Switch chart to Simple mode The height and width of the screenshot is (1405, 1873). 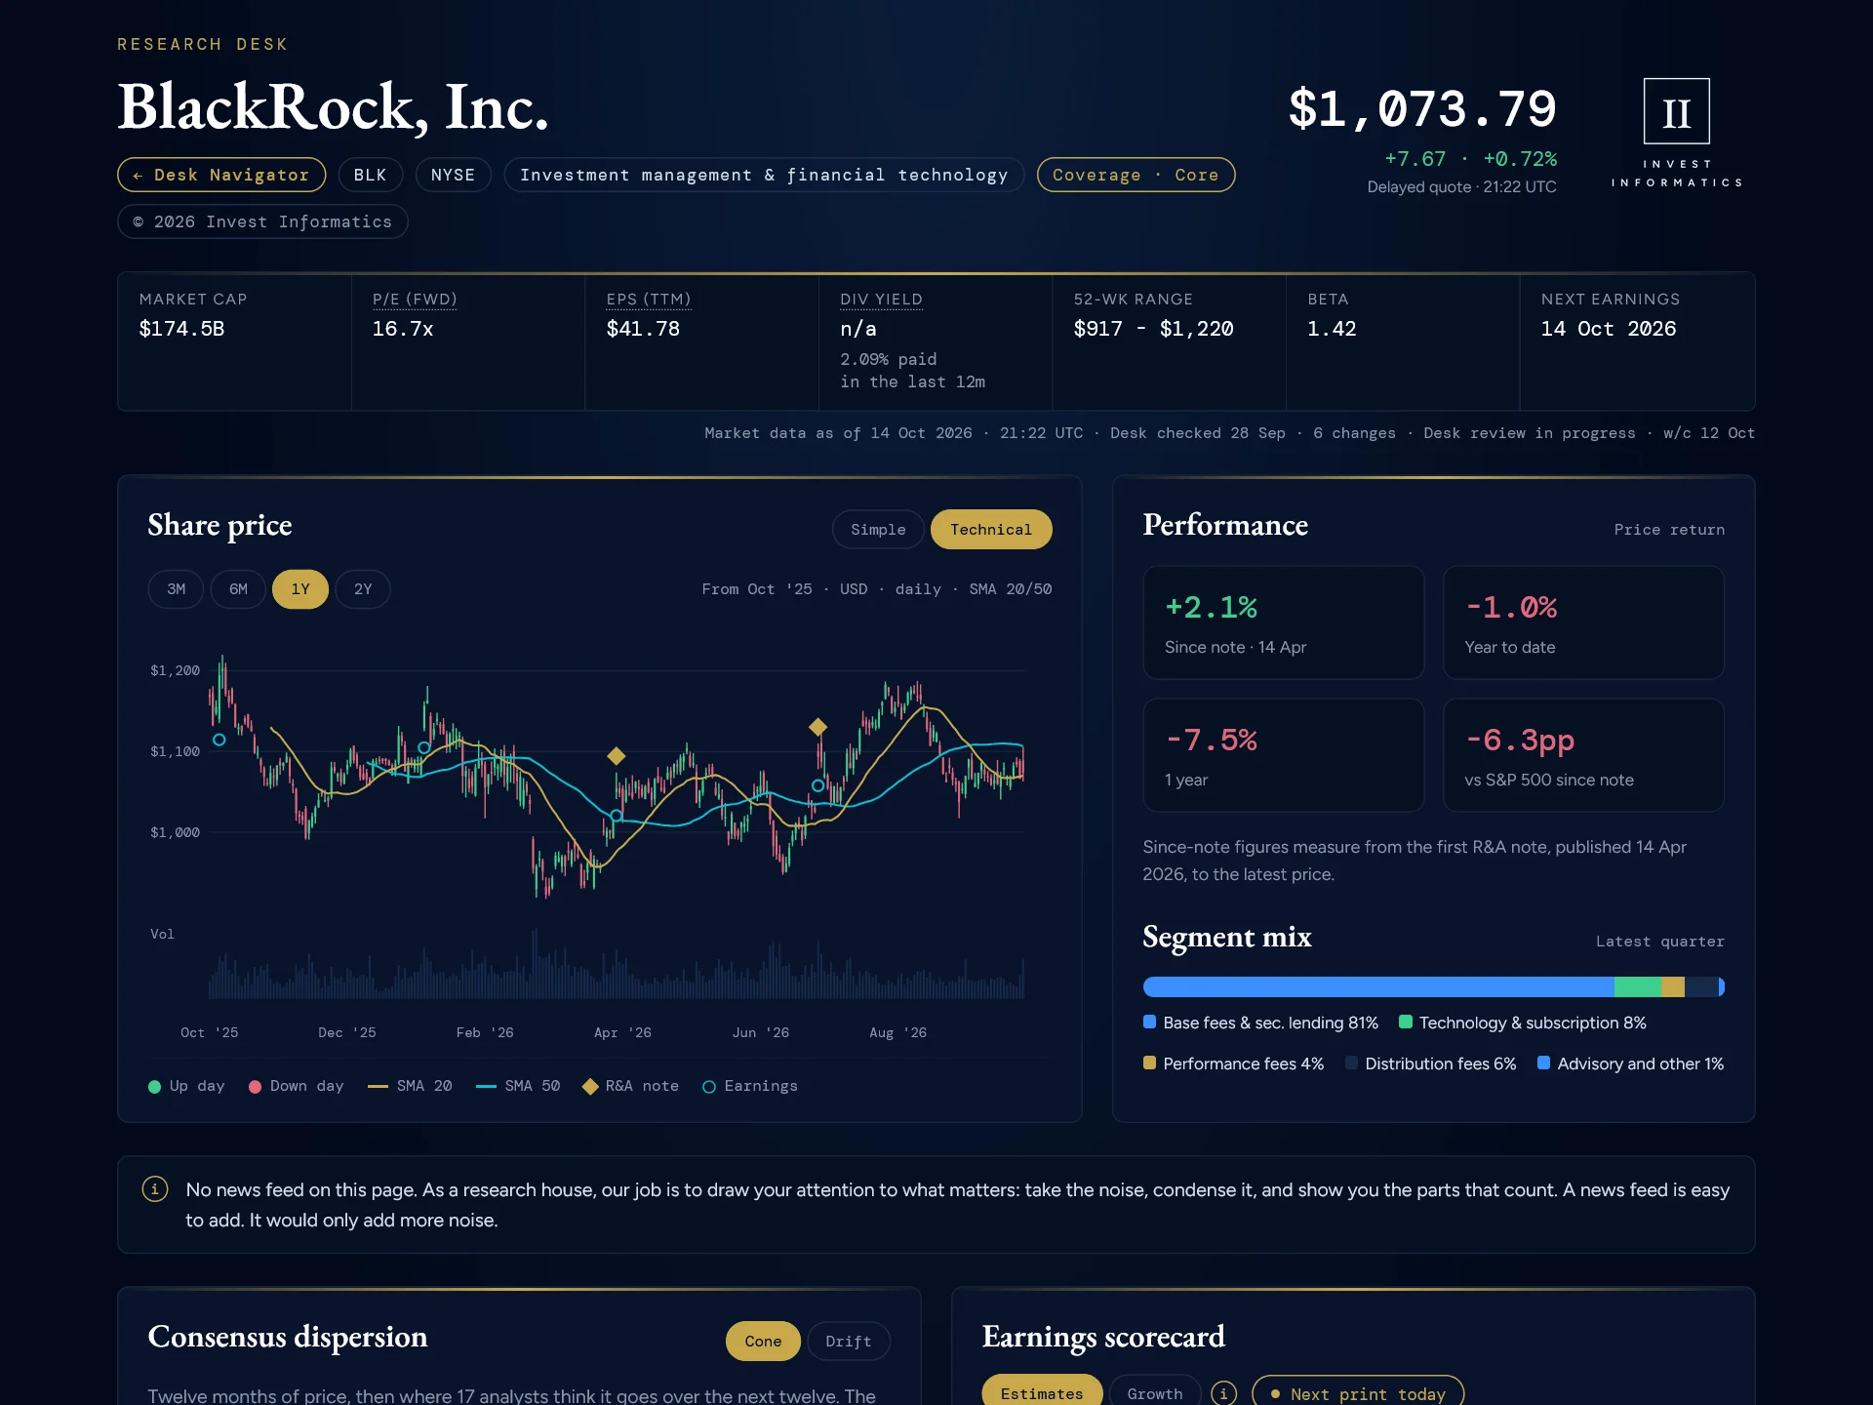[878, 529]
